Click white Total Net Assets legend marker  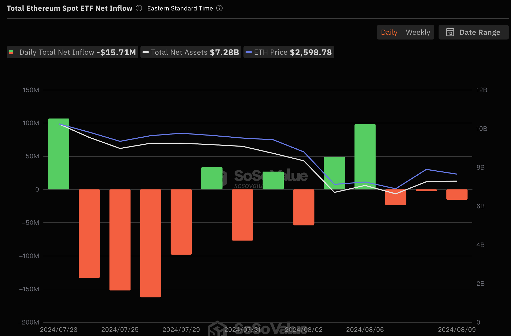tap(146, 52)
